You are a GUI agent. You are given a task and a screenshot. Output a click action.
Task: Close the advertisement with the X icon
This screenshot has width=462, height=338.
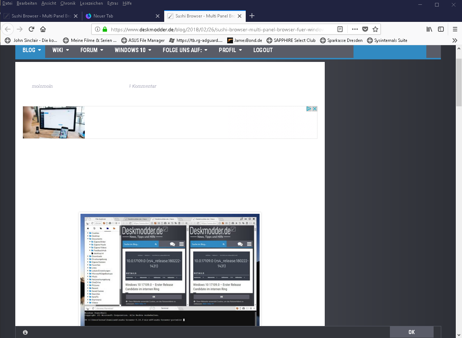(315, 109)
